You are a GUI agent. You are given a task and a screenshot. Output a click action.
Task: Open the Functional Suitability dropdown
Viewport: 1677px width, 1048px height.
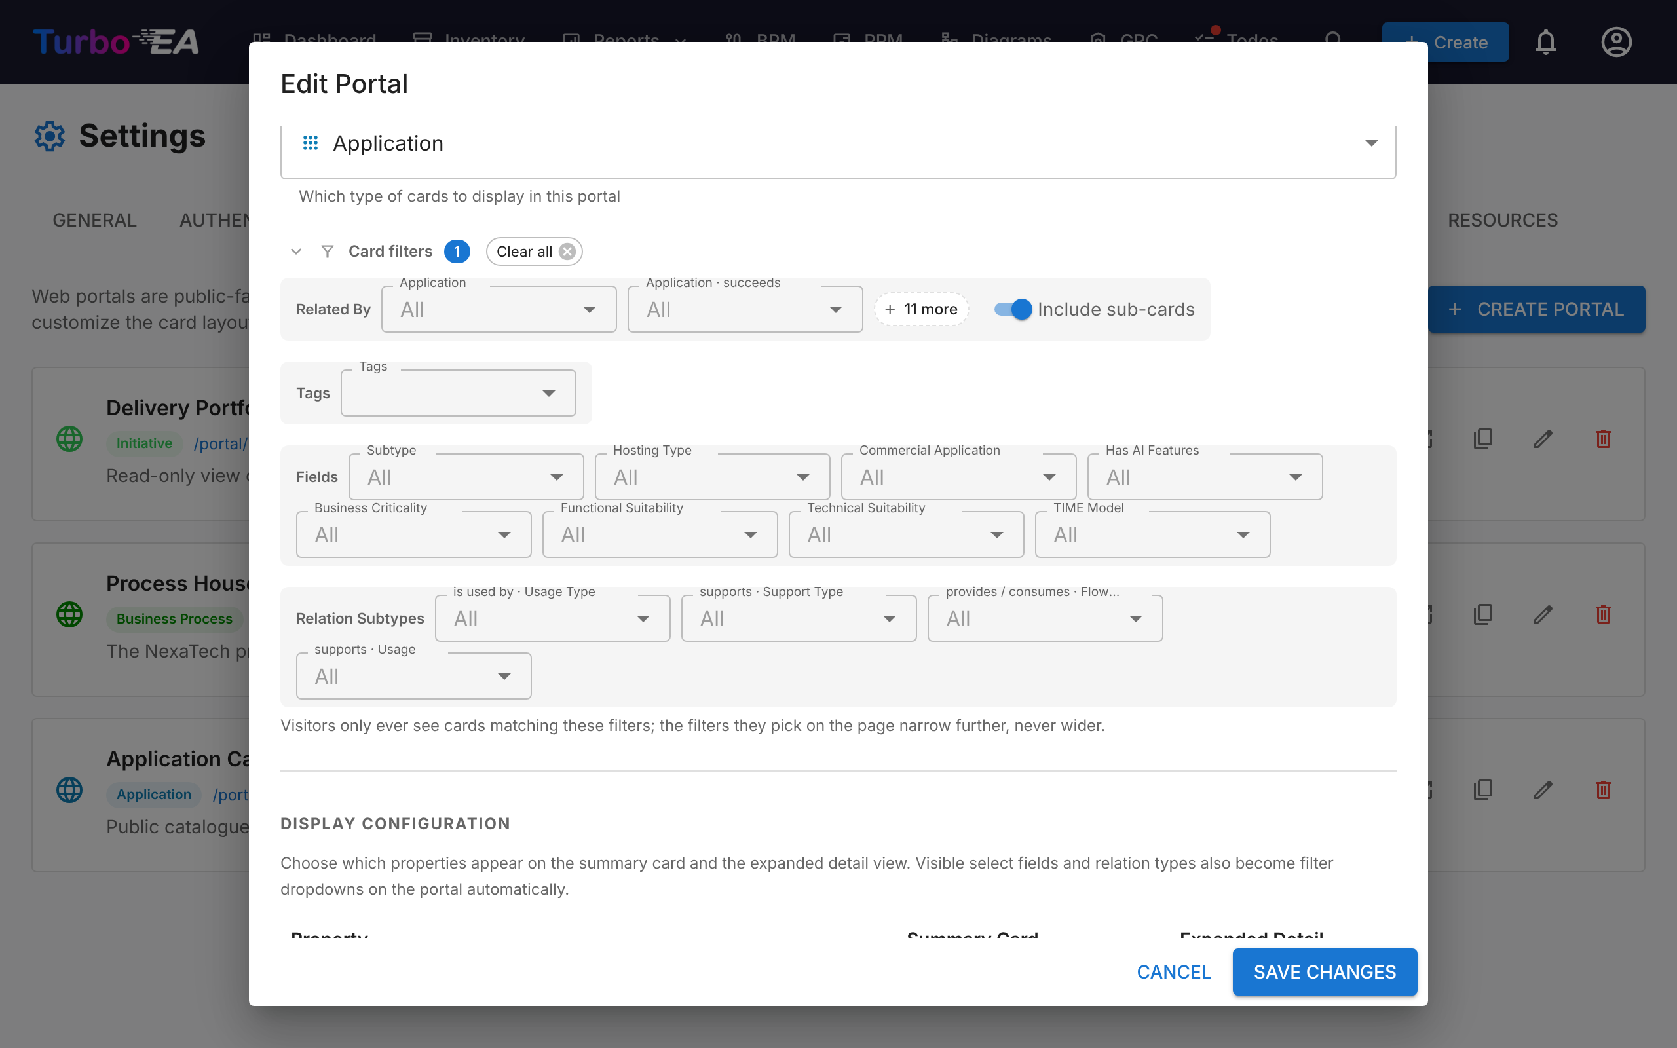[660, 534]
